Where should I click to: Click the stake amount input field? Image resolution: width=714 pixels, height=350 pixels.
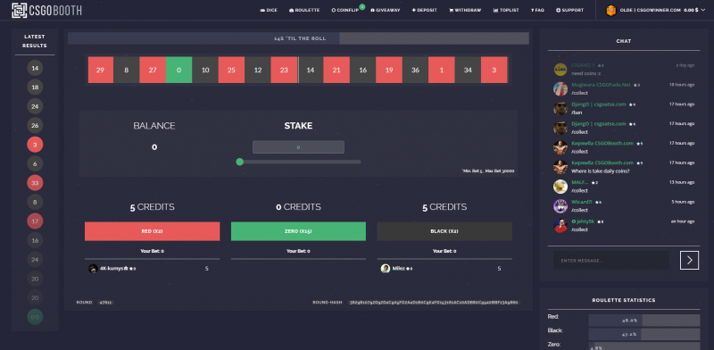point(298,147)
